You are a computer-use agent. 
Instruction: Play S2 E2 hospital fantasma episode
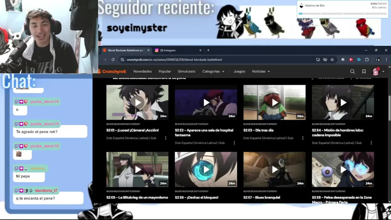(x=206, y=102)
